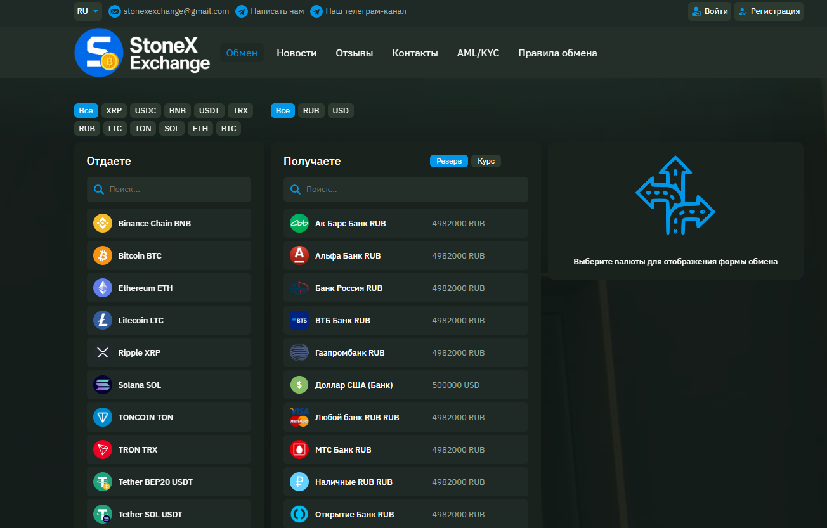Select the Альфа Банк RUB name
This screenshot has width=827, height=528.
pos(348,256)
